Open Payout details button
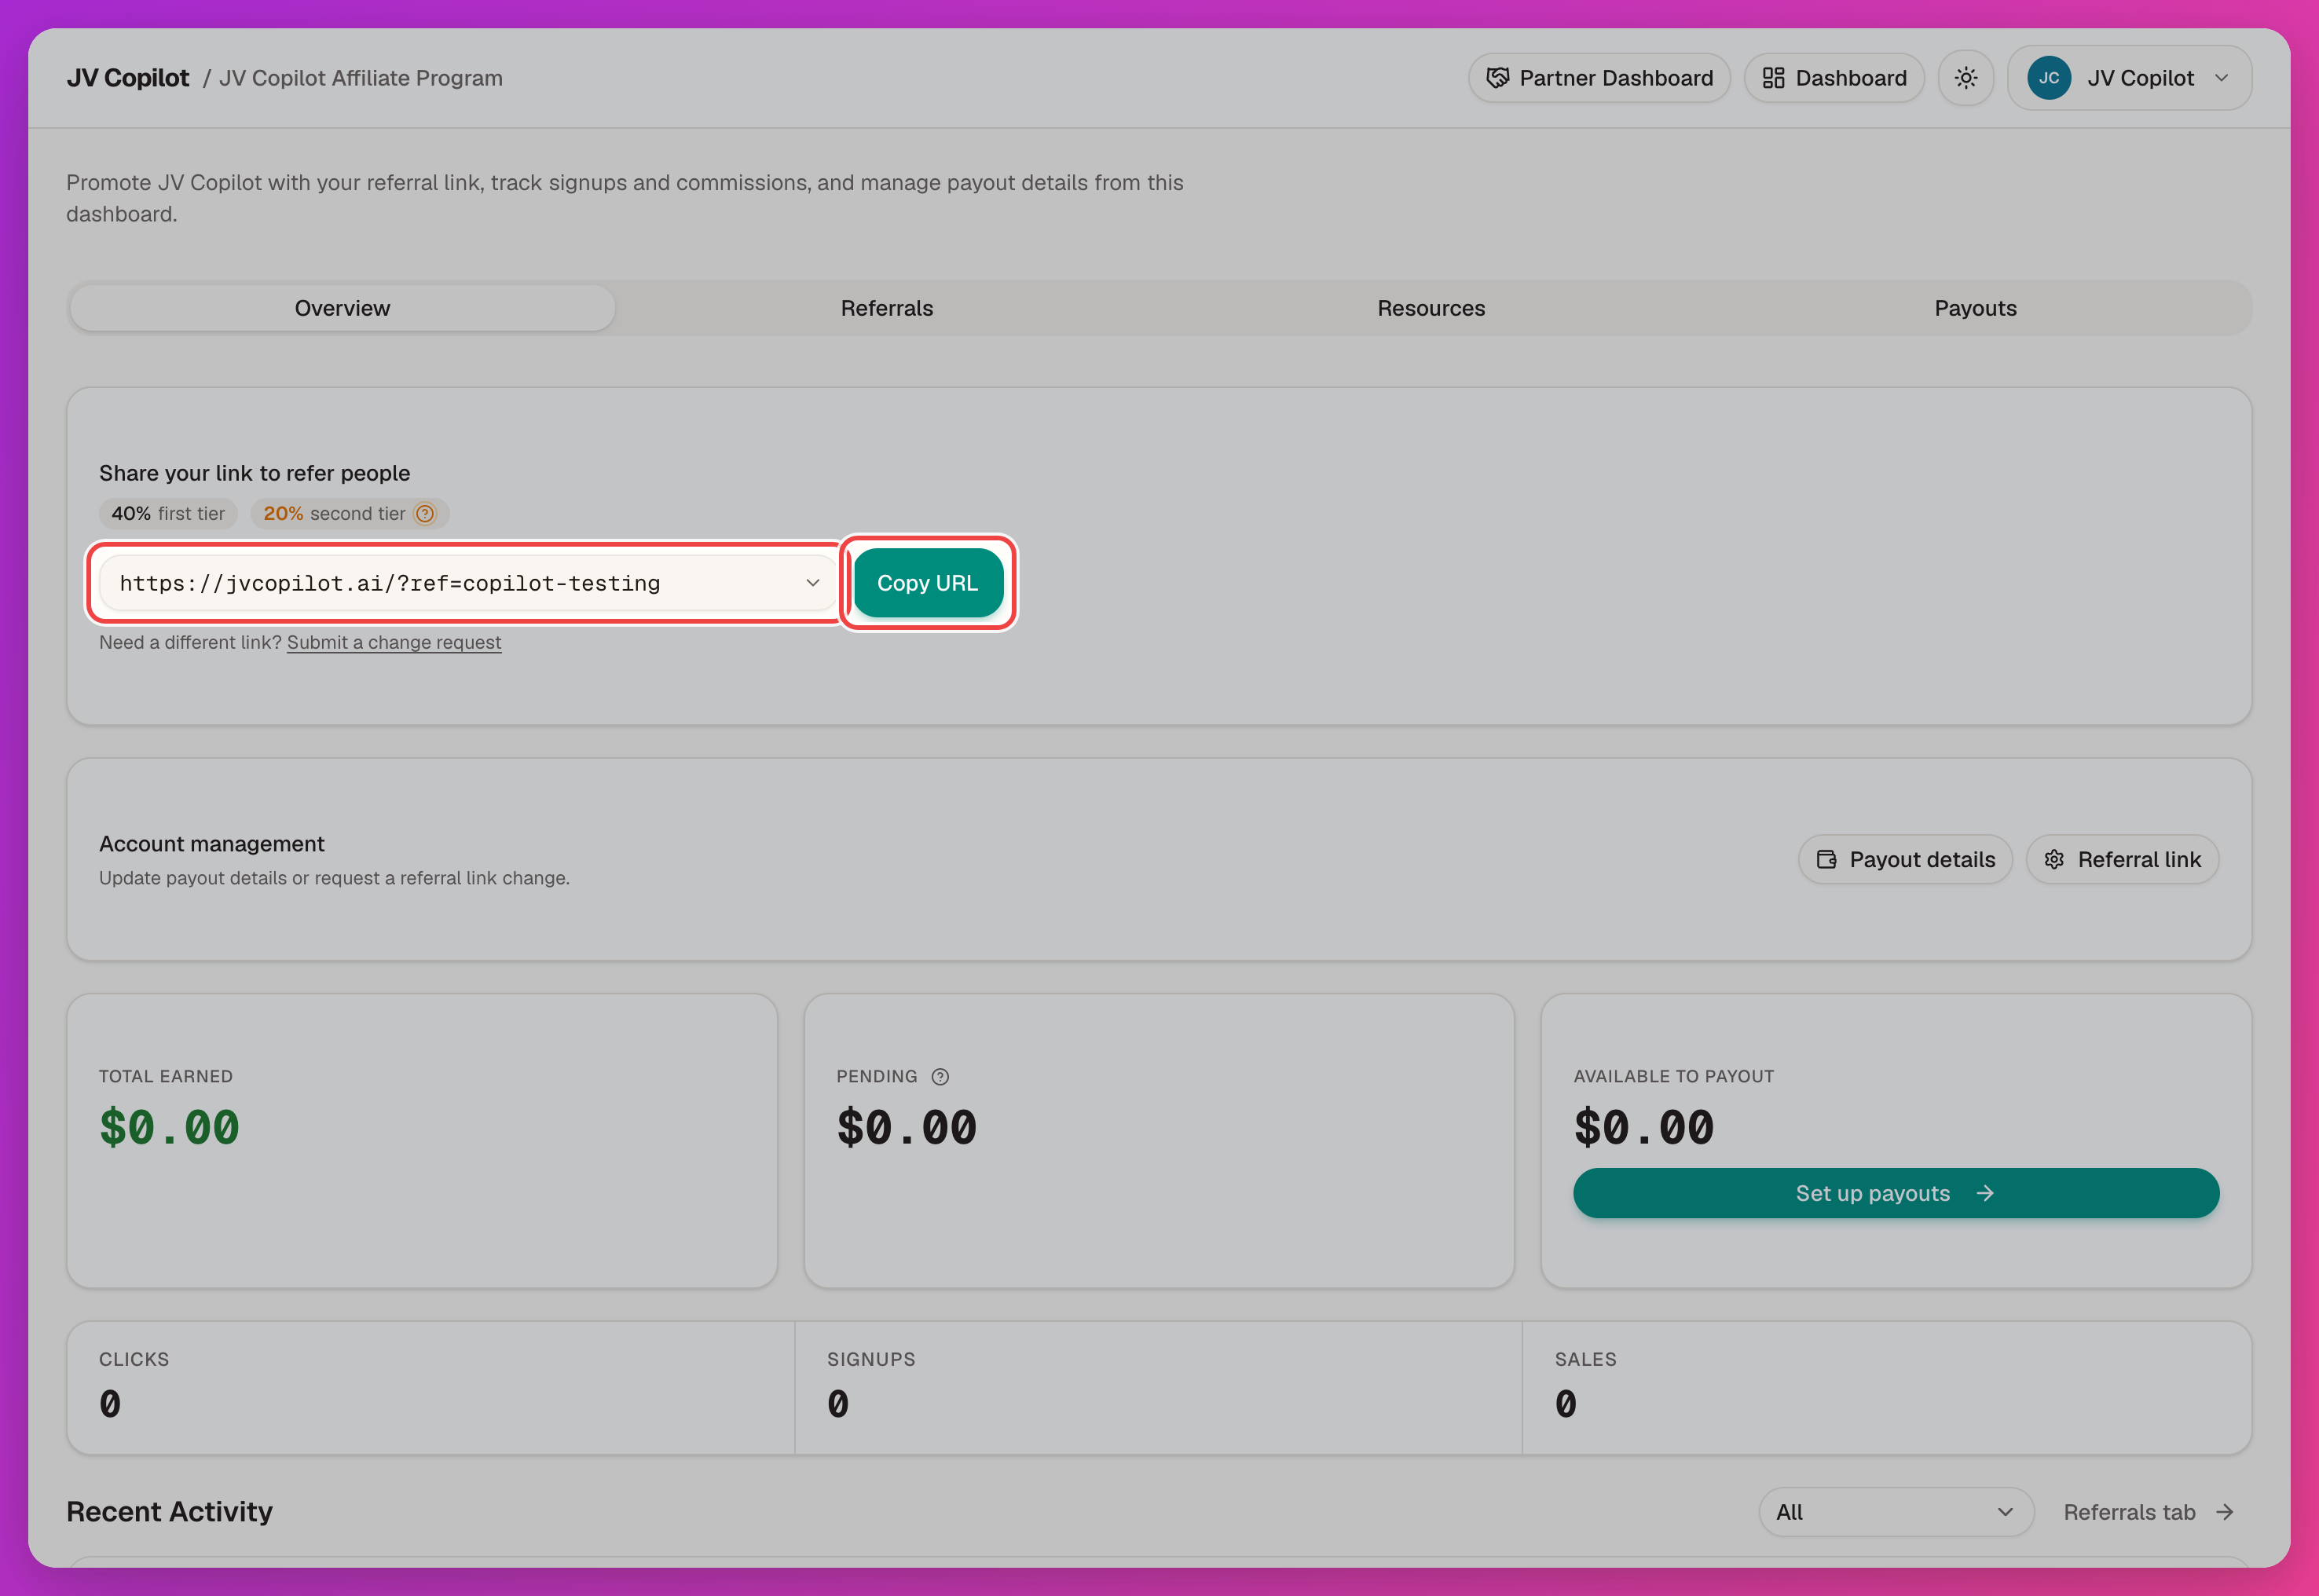Screen dimensions: 2319x1596 coord(1905,860)
